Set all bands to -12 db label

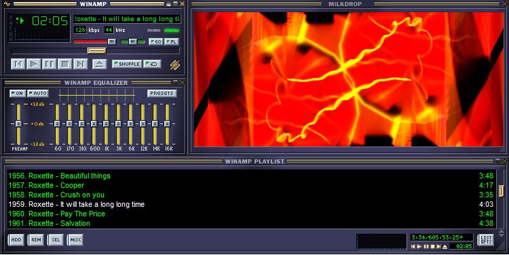[x=37, y=144]
